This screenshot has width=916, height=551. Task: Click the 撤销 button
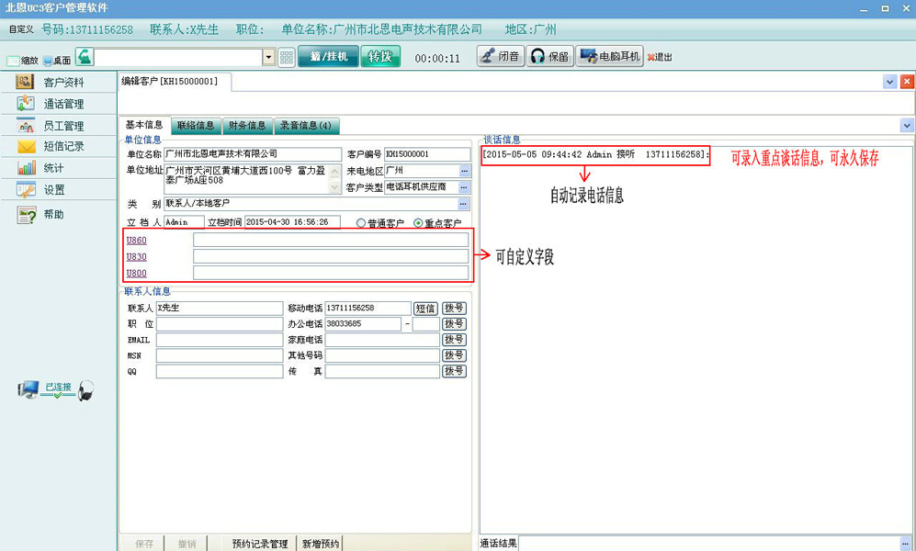point(187,544)
